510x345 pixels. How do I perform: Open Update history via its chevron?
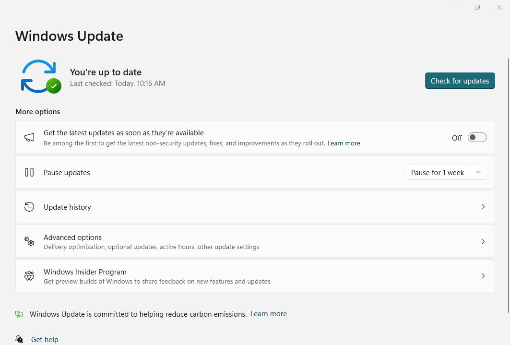pos(483,207)
